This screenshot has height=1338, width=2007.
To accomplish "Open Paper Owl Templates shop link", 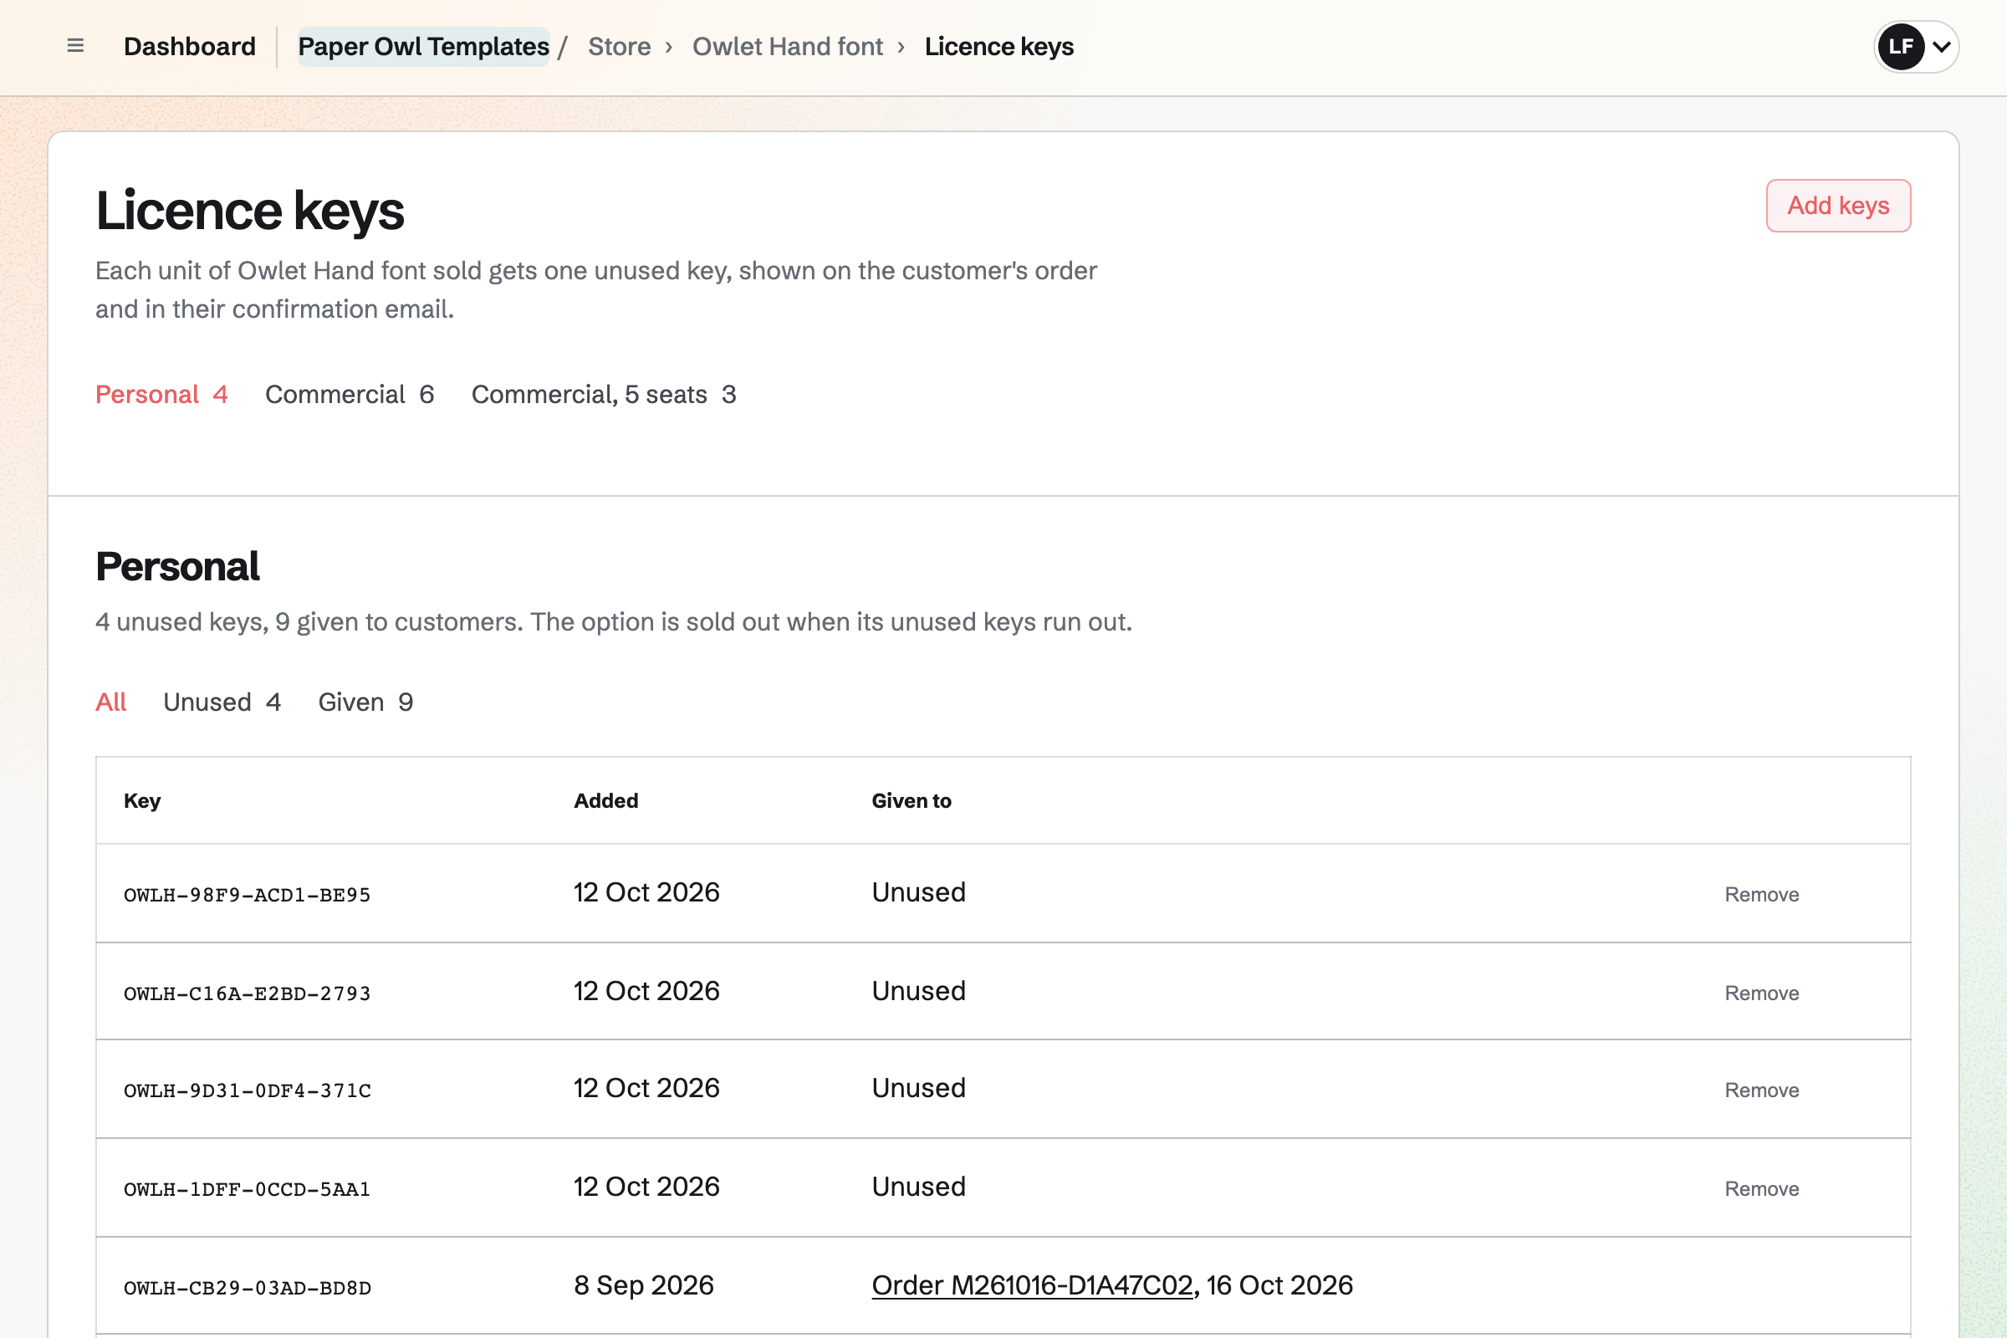I will [x=423, y=46].
